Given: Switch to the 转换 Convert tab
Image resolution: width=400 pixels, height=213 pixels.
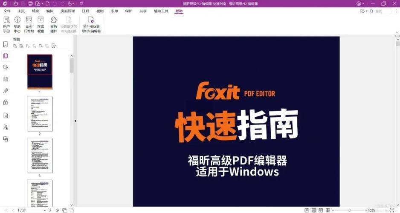Looking at the screenshot, I should click(35, 11).
